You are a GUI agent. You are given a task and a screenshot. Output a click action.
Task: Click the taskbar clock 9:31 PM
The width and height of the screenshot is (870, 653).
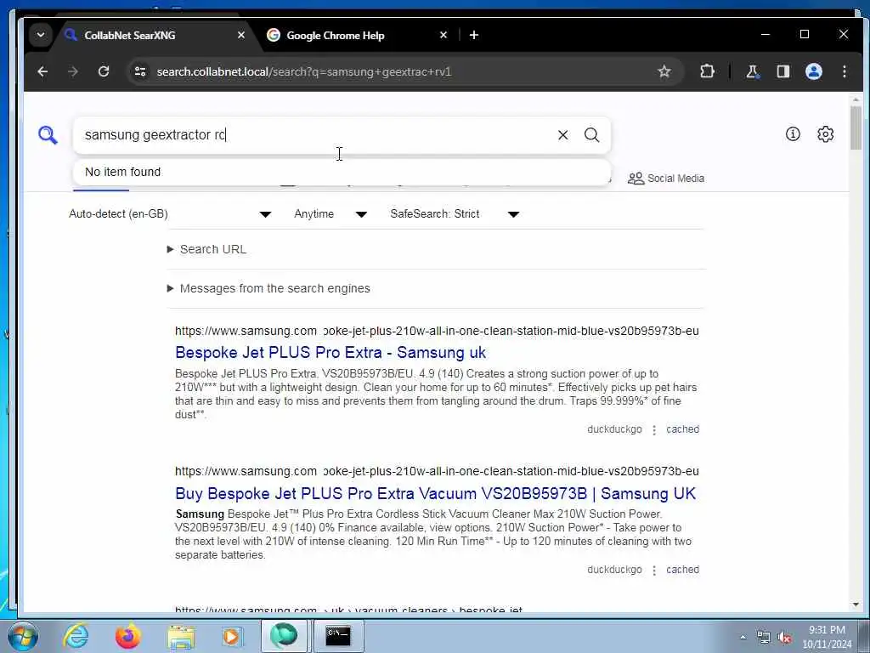click(x=827, y=630)
